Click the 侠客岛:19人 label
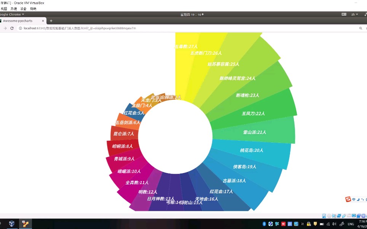Screen dimensions: 367x229 (x=244, y=167)
